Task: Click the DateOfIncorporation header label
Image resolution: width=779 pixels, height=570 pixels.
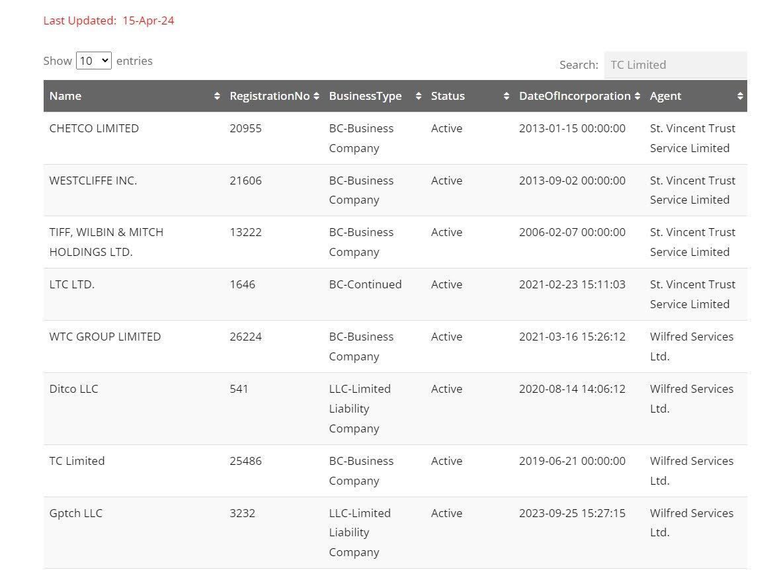Action: [575, 96]
